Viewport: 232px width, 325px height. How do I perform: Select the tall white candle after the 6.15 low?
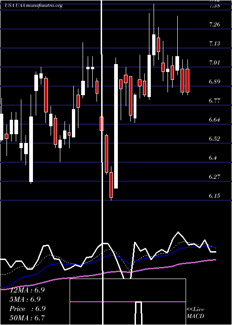116,126
